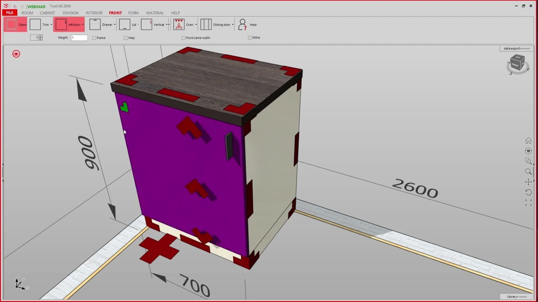
Task: Click the undo arrow in title bar
Action: point(15,6)
